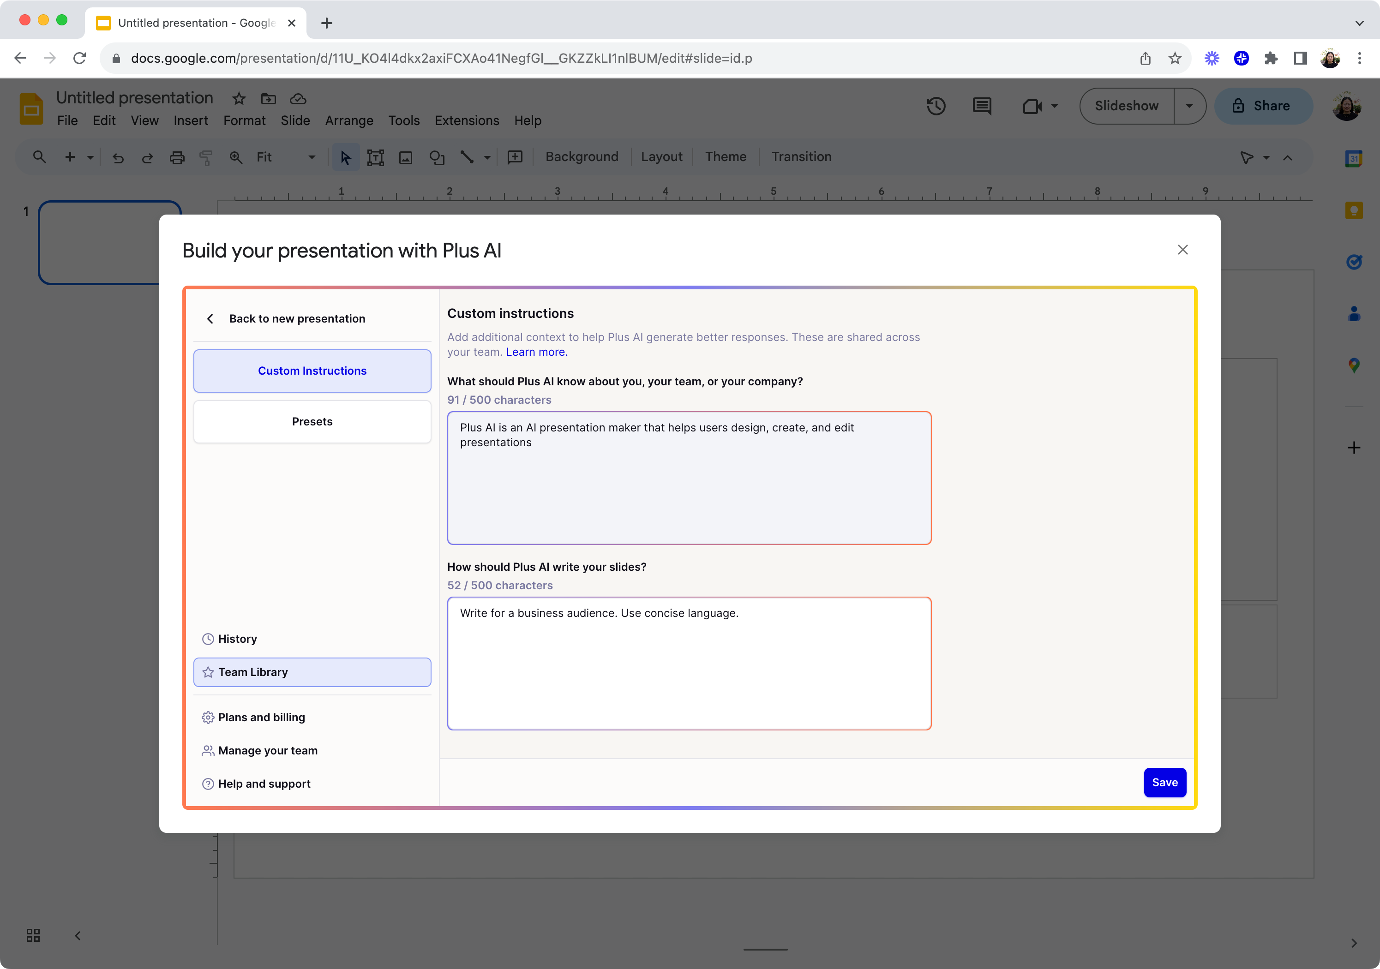The image size is (1380, 969).
Task: Open the View menu
Action: pos(145,121)
